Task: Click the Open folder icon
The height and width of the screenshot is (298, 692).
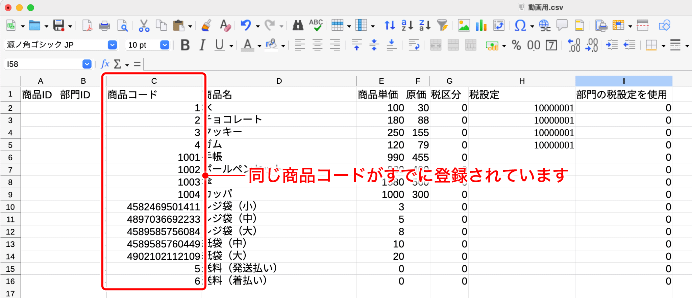Action: point(34,25)
